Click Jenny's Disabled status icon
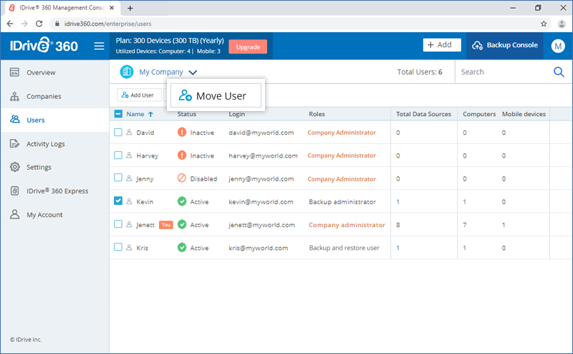Viewport: 573px width, 354px height. click(x=182, y=178)
